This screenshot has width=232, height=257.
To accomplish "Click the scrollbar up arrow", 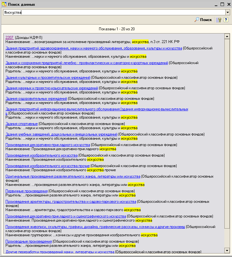I will click(x=227, y=36).
